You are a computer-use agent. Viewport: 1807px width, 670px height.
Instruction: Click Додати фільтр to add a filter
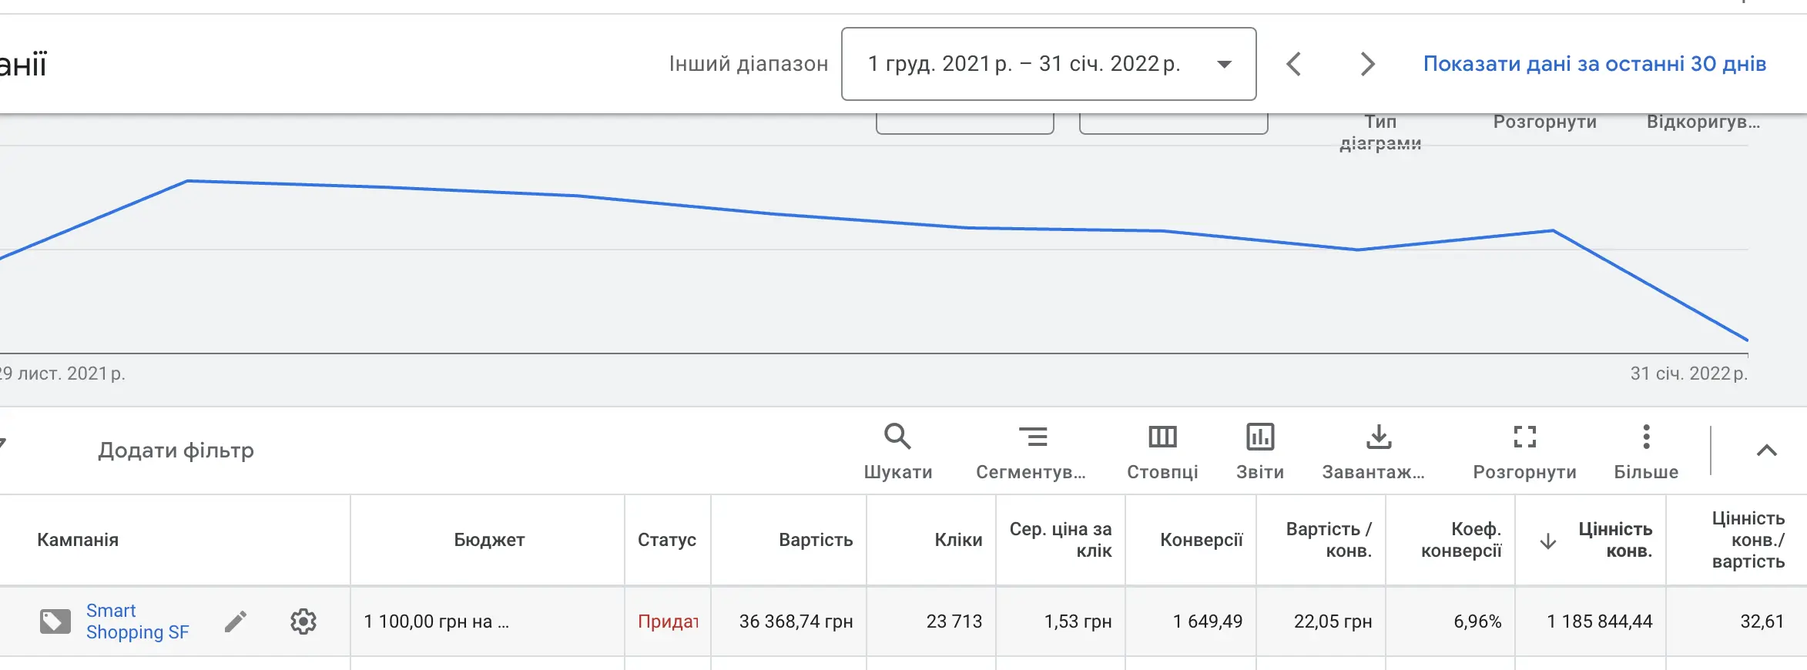coord(176,451)
